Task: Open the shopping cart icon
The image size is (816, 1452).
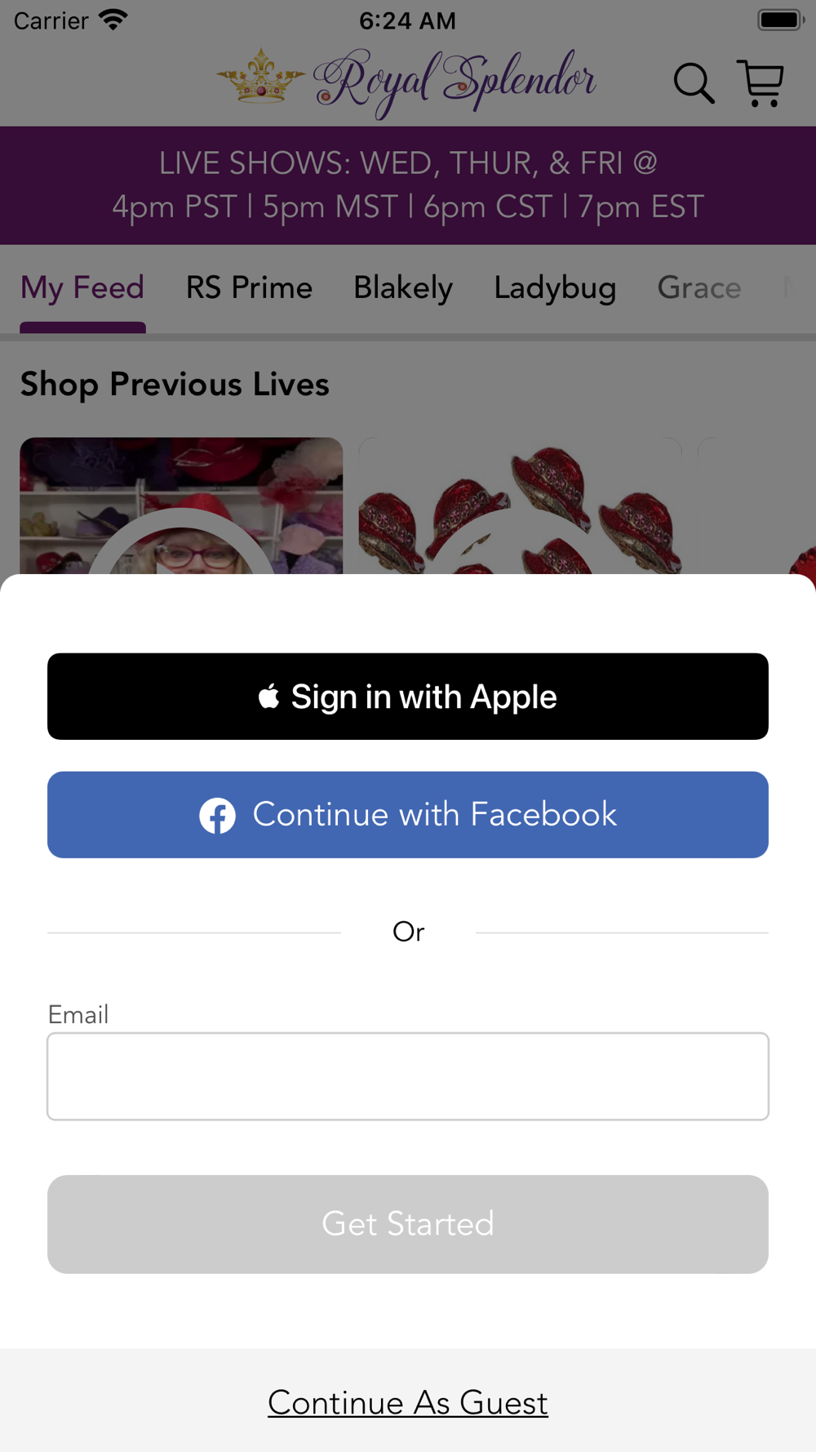Action: pyautogui.click(x=761, y=83)
